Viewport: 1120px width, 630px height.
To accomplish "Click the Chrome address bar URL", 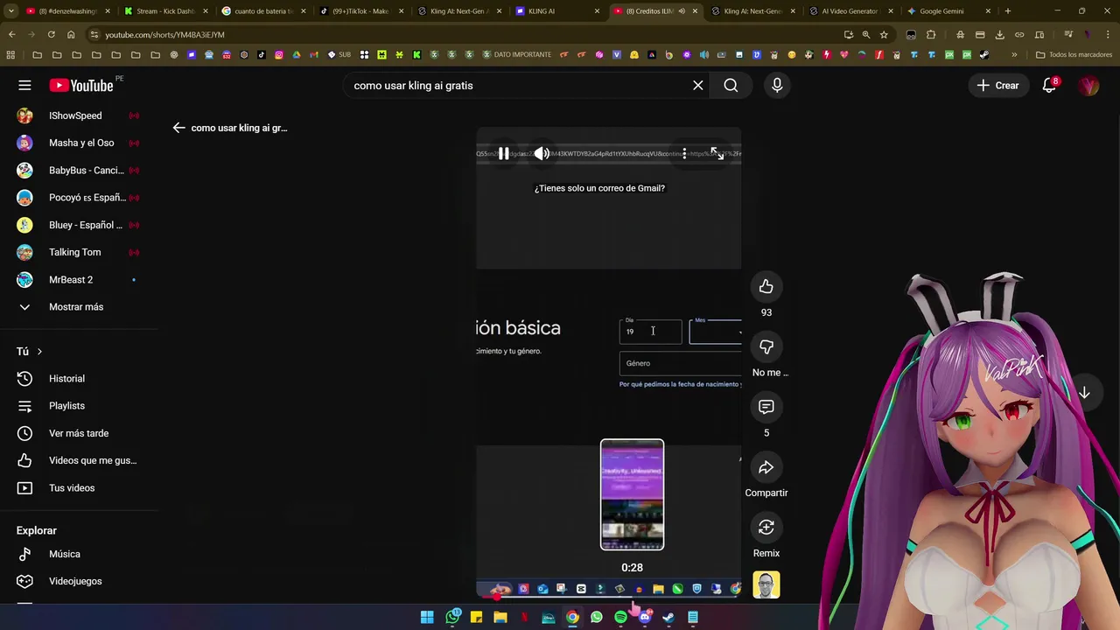I will tap(164, 34).
